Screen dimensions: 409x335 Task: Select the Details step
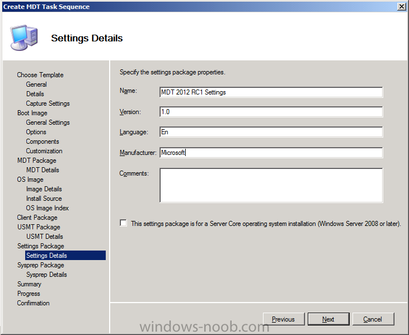pyautogui.click(x=35, y=94)
